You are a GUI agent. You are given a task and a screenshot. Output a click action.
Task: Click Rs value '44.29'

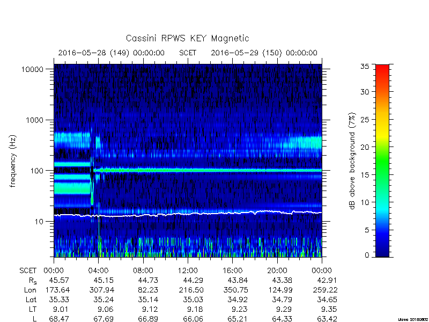[193, 280]
